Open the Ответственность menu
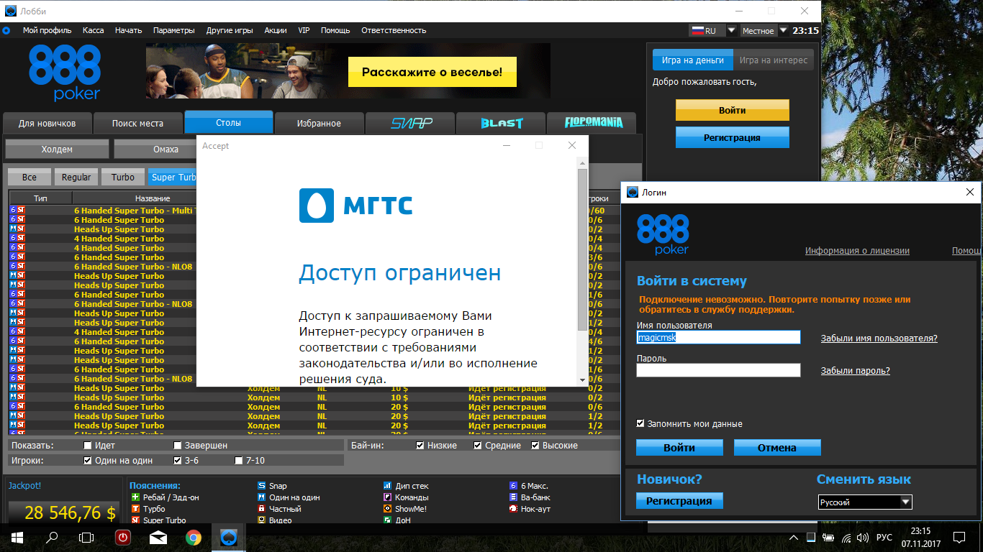The image size is (983, 552). tap(394, 30)
